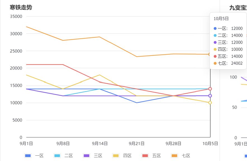Toggle the 一区 series legend label

39,156
